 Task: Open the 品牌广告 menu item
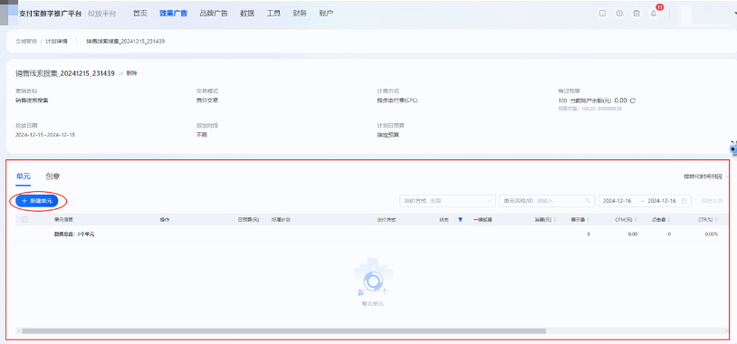[214, 14]
